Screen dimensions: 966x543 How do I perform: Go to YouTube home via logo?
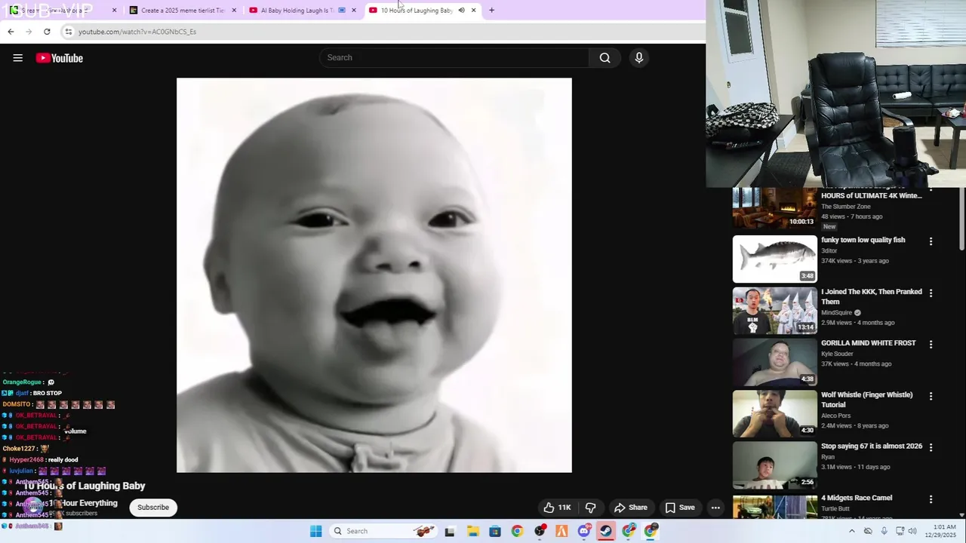[x=59, y=58]
